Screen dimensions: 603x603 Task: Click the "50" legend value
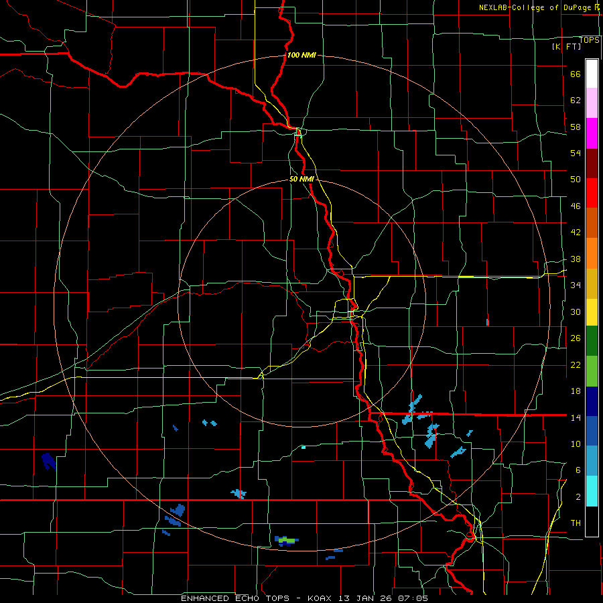[576, 180]
